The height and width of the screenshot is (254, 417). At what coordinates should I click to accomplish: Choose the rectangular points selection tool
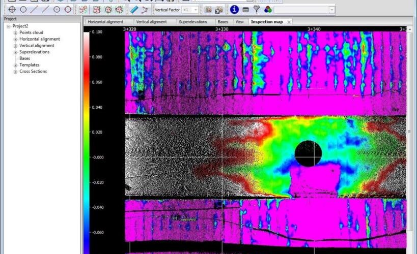point(96,10)
